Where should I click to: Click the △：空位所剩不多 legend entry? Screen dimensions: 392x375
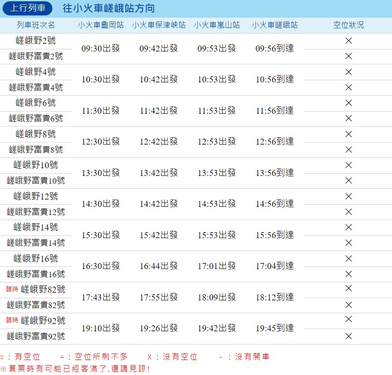pyautogui.click(x=94, y=357)
